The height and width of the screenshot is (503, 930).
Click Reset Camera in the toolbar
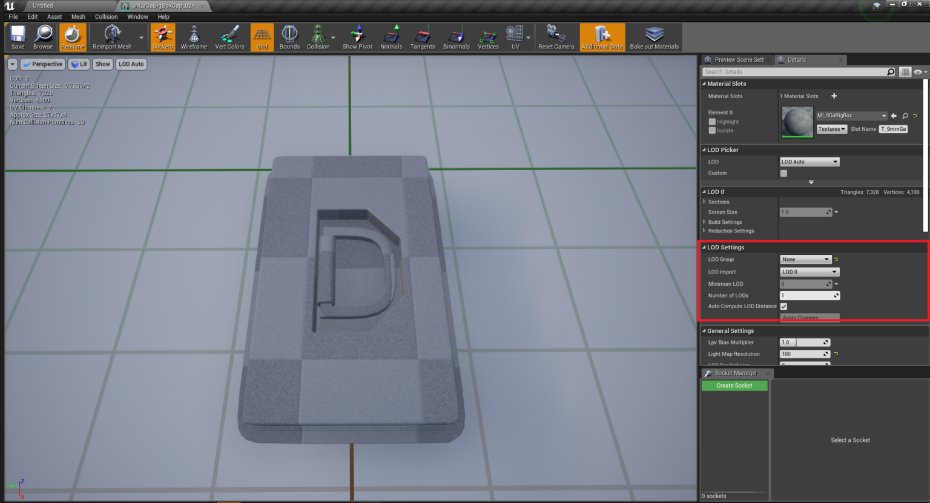click(x=556, y=37)
